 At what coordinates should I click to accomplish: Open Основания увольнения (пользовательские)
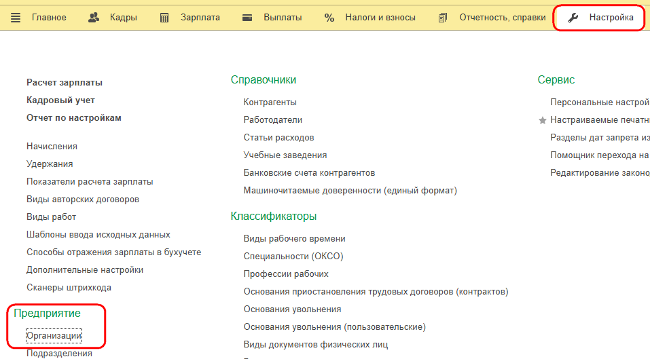[x=335, y=326]
